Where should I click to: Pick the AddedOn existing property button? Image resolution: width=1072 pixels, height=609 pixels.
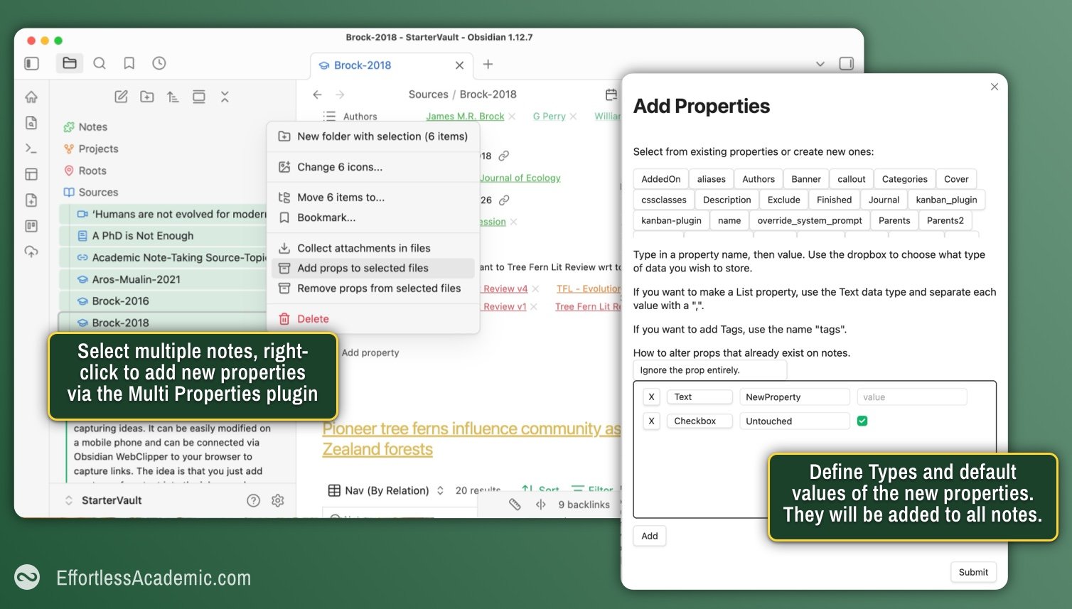(661, 179)
